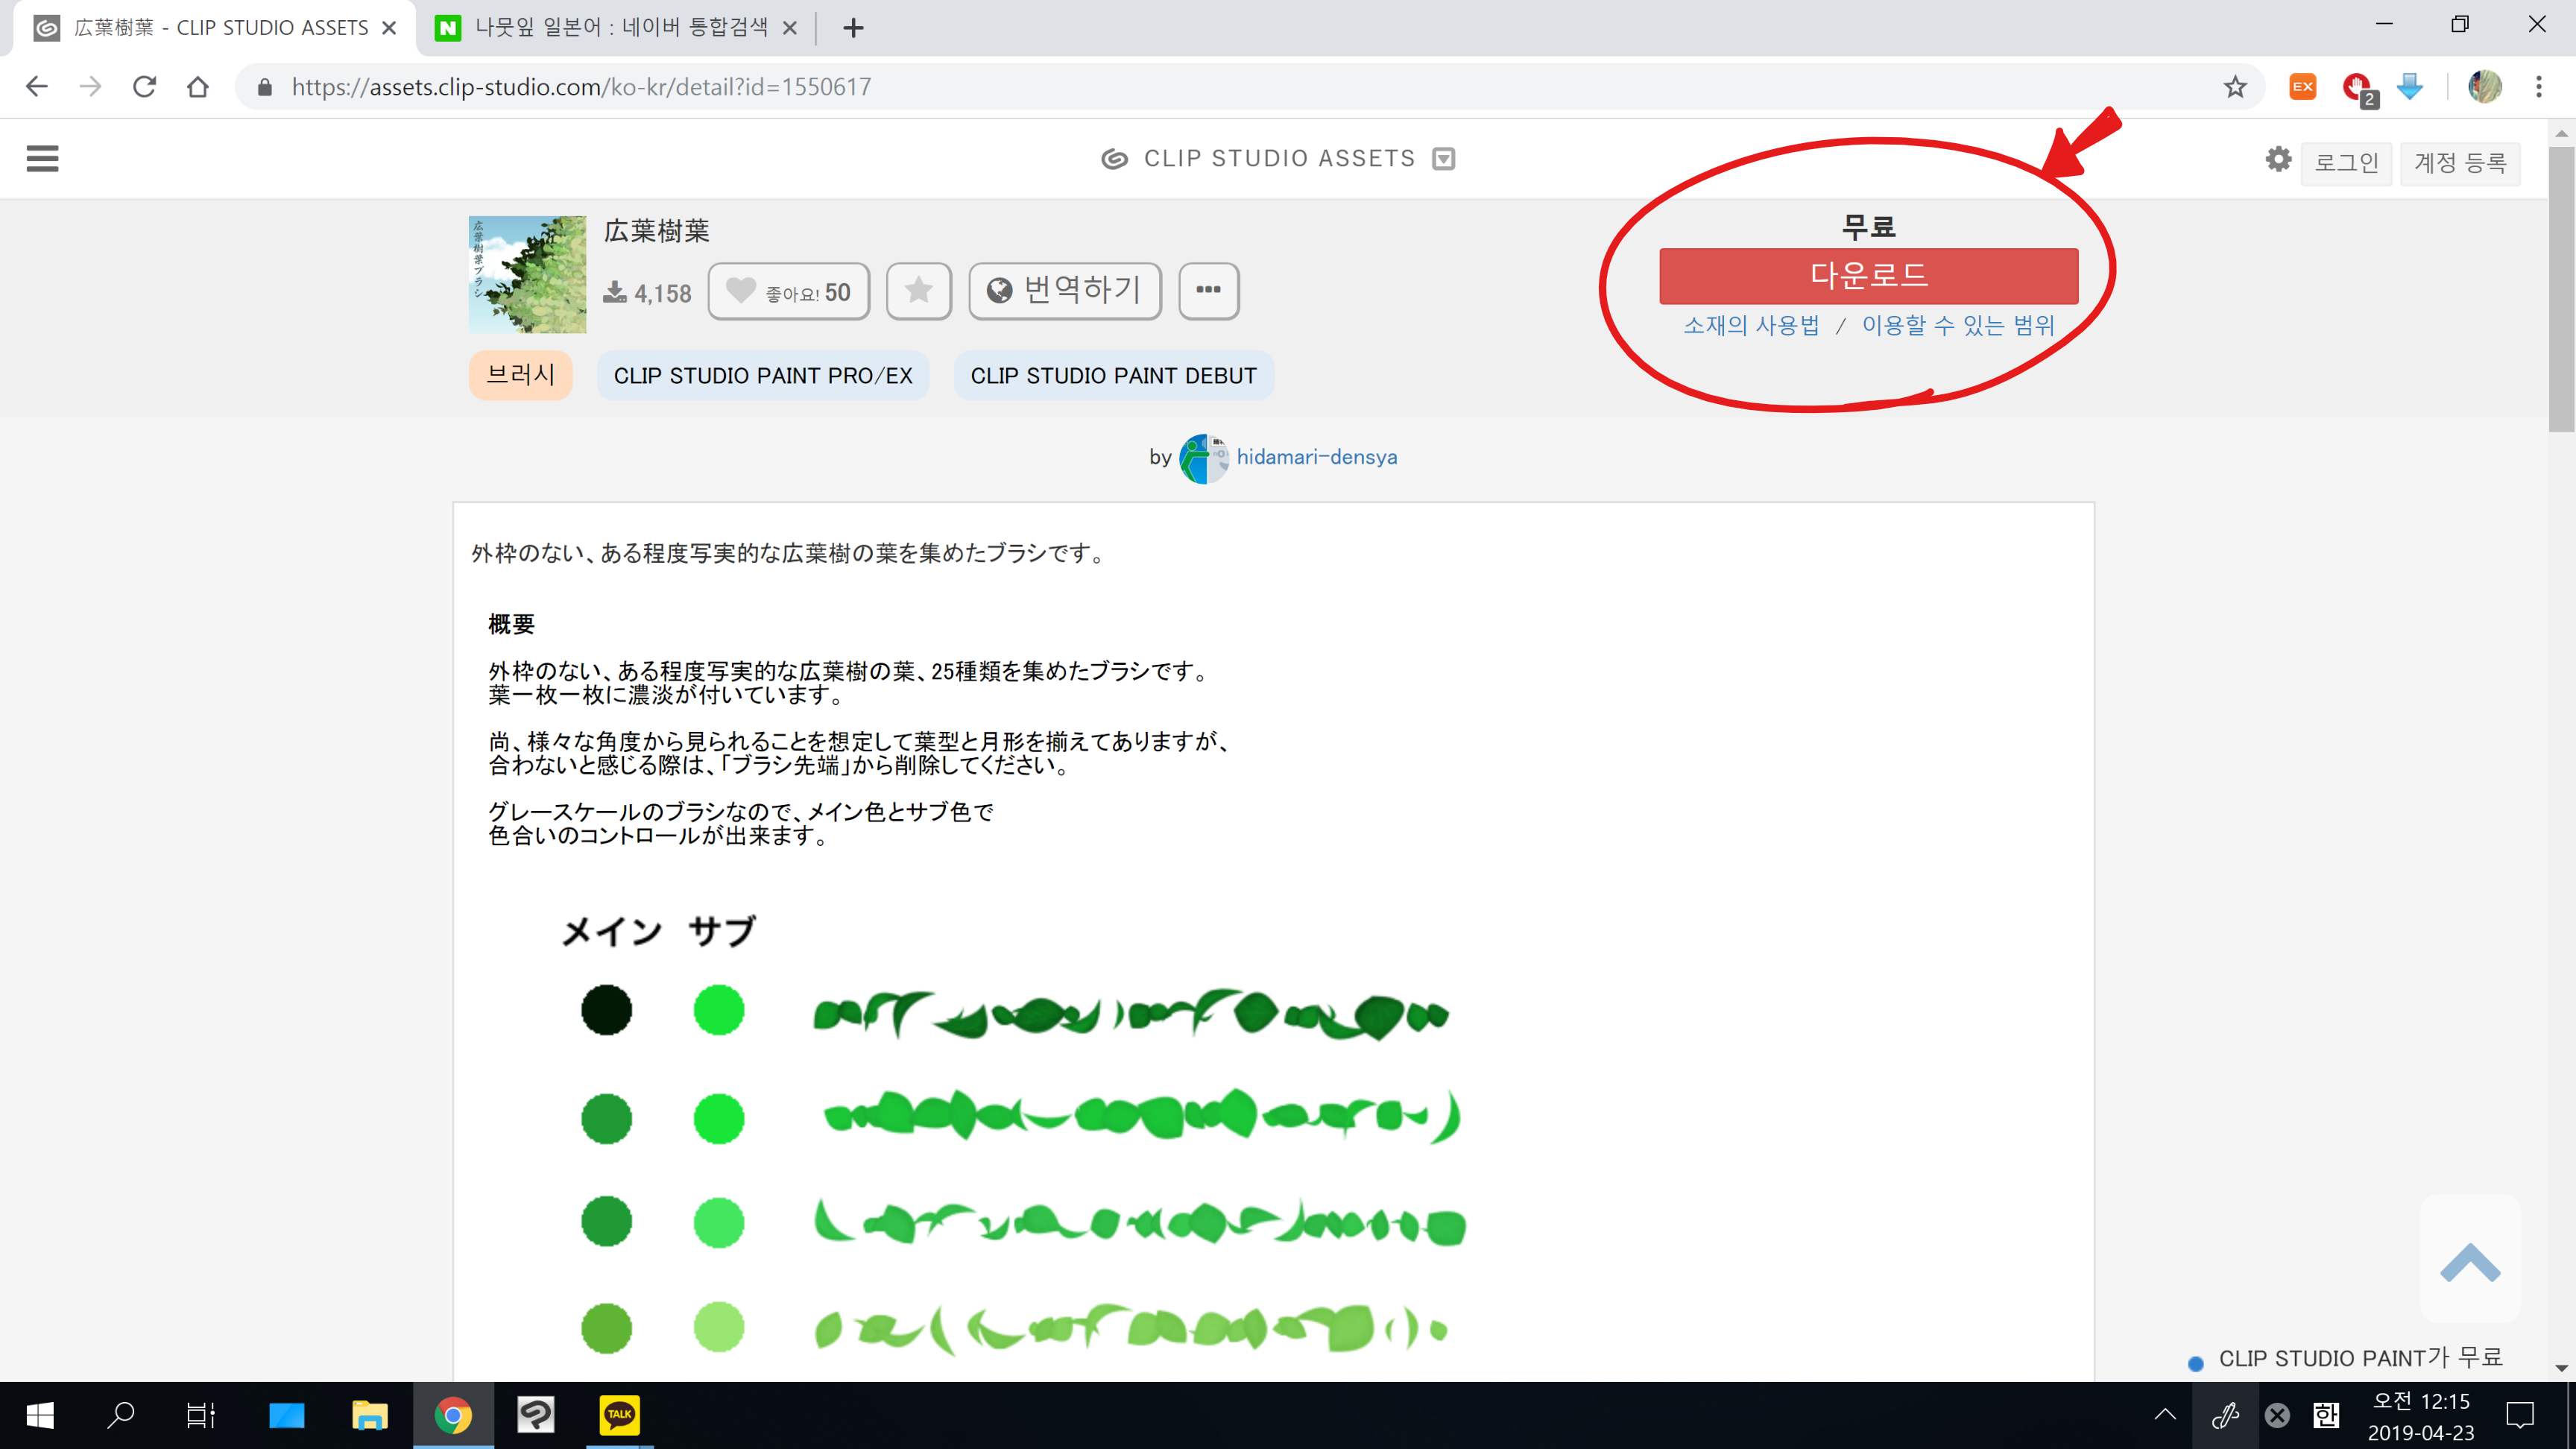Reload the current page
The width and height of the screenshot is (2576, 1449).
click(144, 87)
